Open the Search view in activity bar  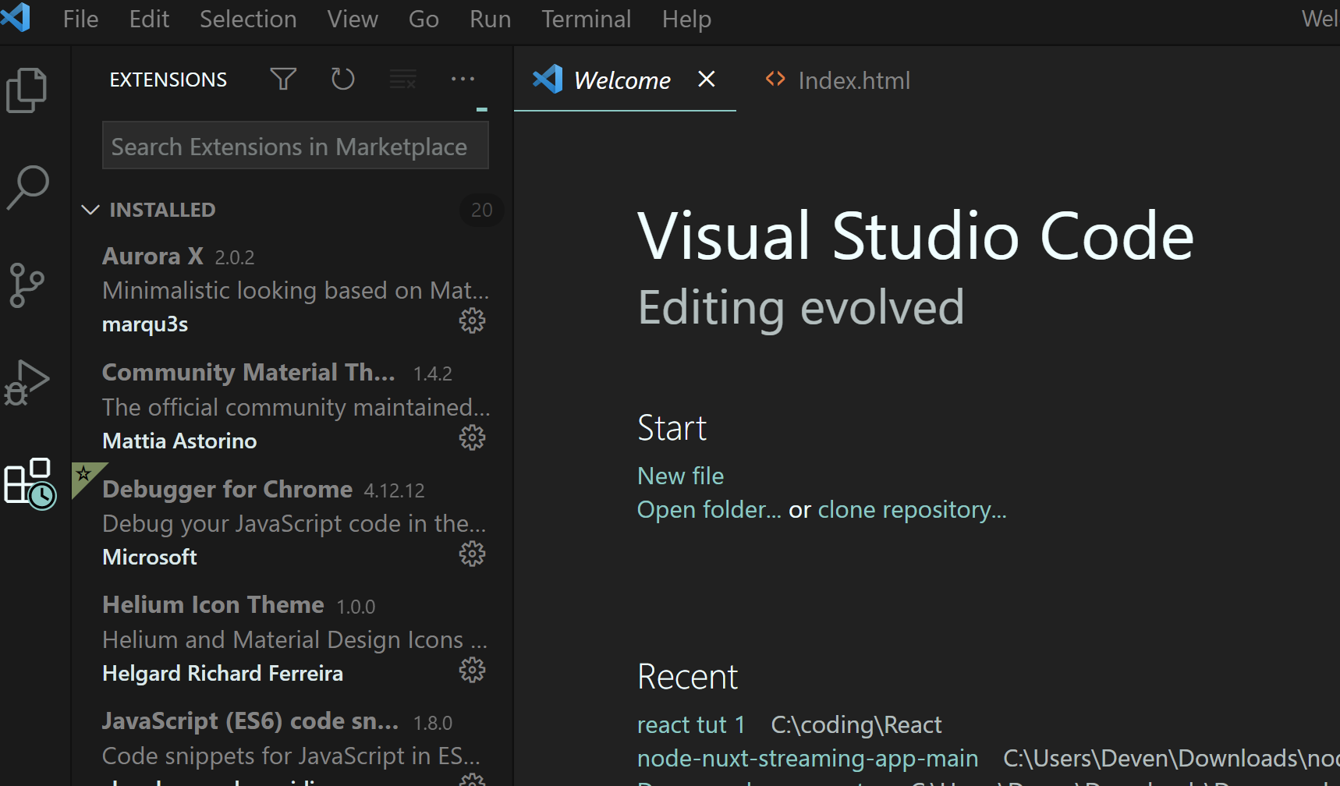[27, 188]
